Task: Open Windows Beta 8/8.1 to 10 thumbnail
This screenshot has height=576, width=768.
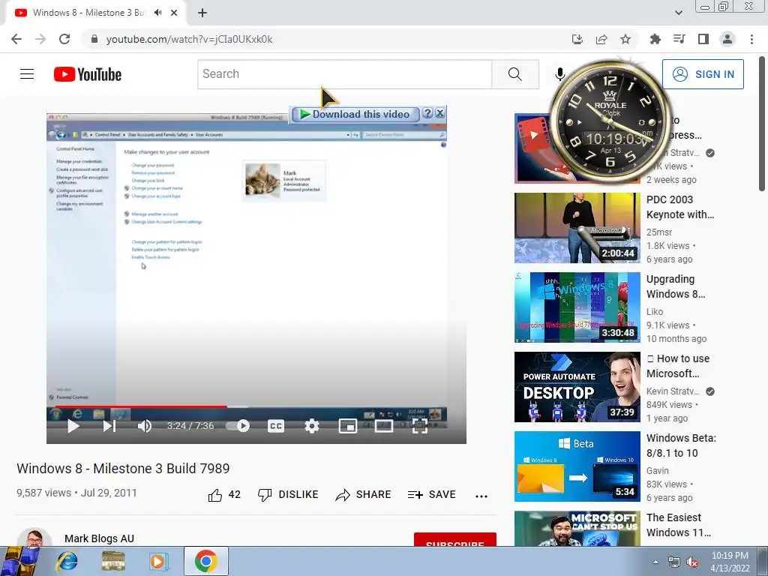Action: coord(577,466)
